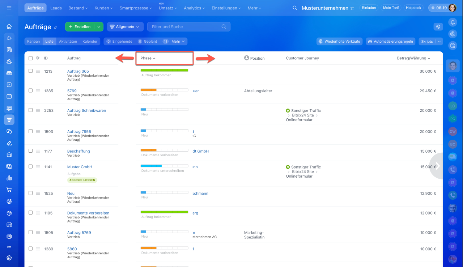Open the Leads menu item
Viewport: 463px width, 267px height.
tap(56, 8)
